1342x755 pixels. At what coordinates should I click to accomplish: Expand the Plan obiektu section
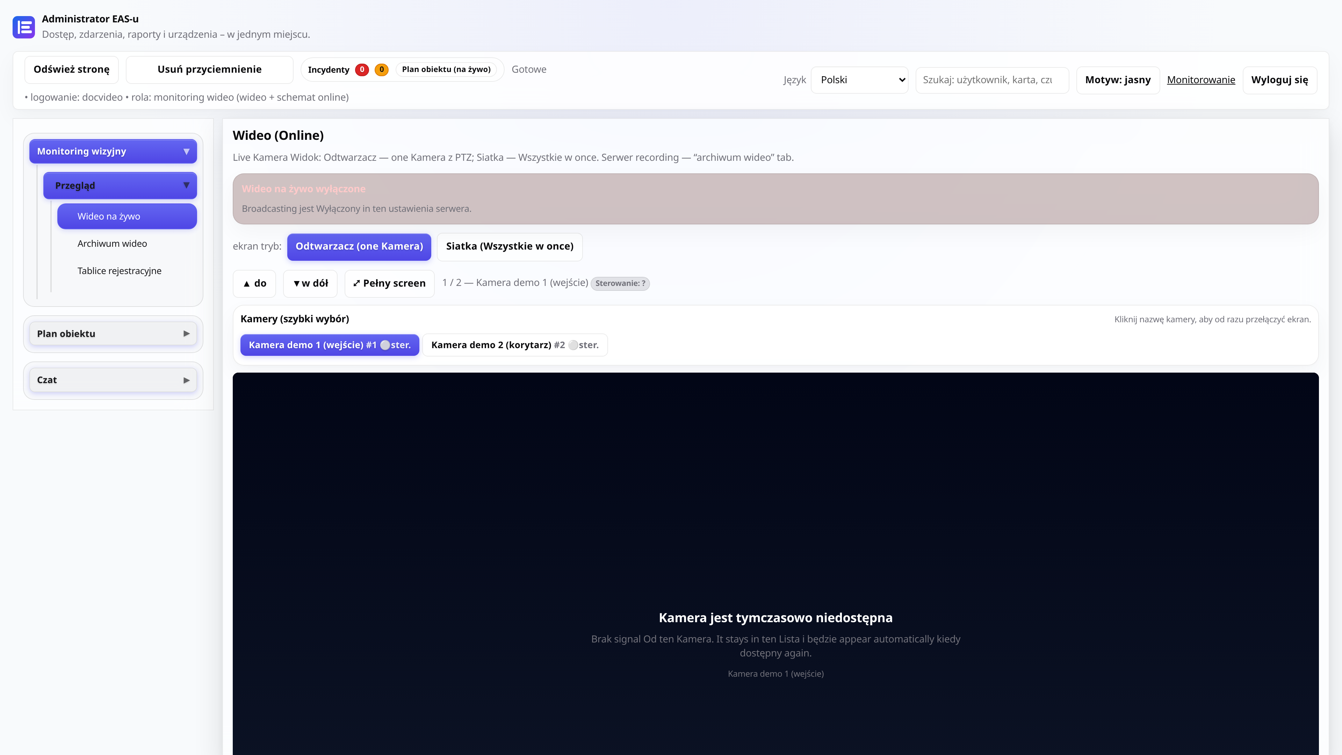tap(113, 333)
